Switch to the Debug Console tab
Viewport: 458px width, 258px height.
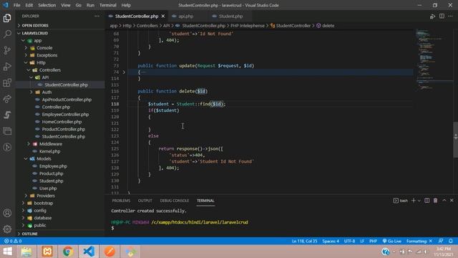(x=175, y=201)
